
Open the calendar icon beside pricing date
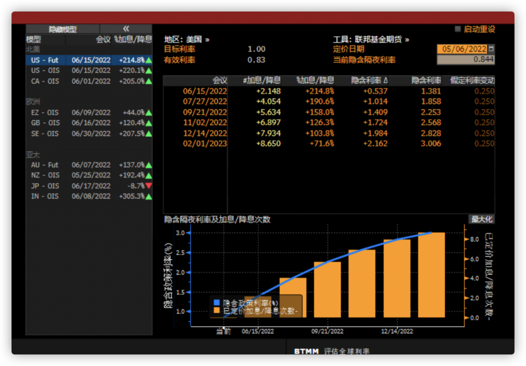[x=491, y=49]
